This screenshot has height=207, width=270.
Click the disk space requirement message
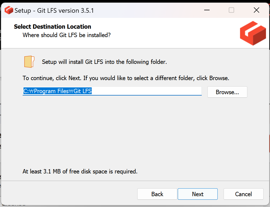pos(80,171)
